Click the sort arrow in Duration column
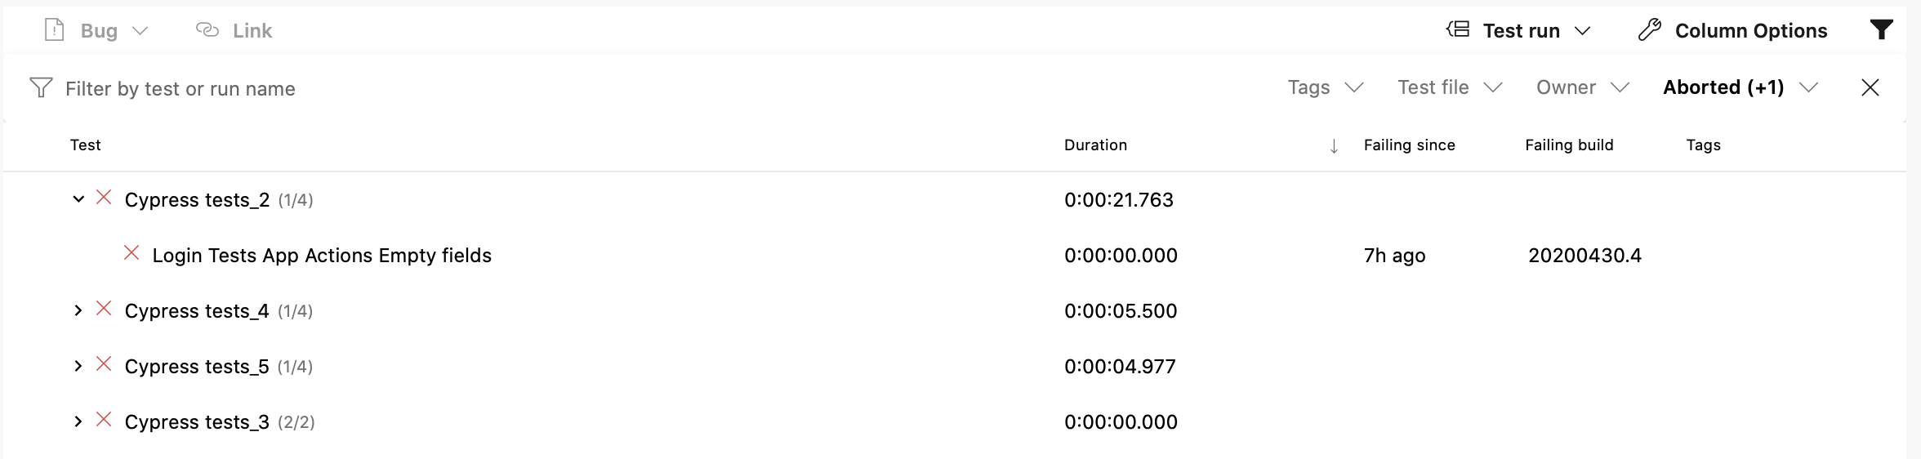This screenshot has height=459, width=1921. tap(1334, 146)
